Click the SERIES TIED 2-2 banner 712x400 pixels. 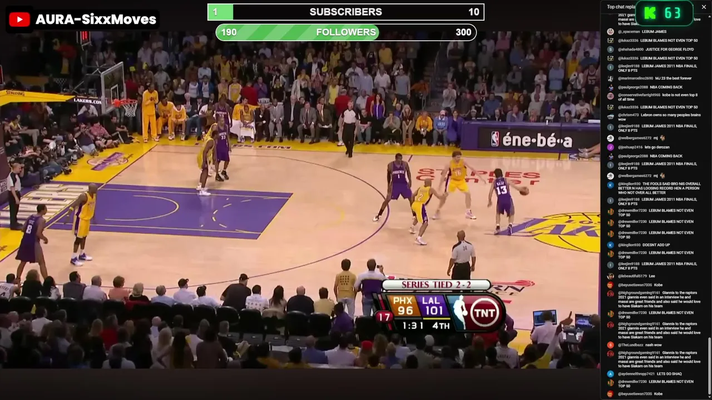coord(436,285)
